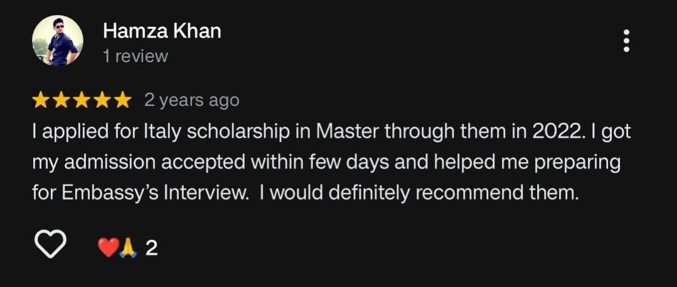The image size is (677, 287).
Task: Click the first yellow rating star
Action: [42, 100]
